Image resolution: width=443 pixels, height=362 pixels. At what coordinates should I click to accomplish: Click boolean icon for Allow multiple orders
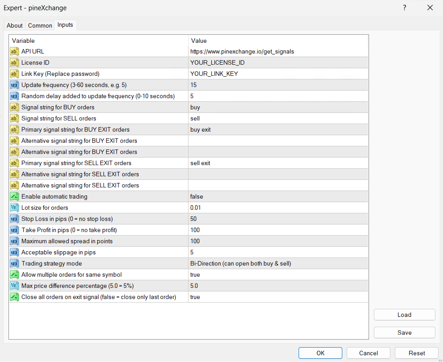click(x=14, y=275)
